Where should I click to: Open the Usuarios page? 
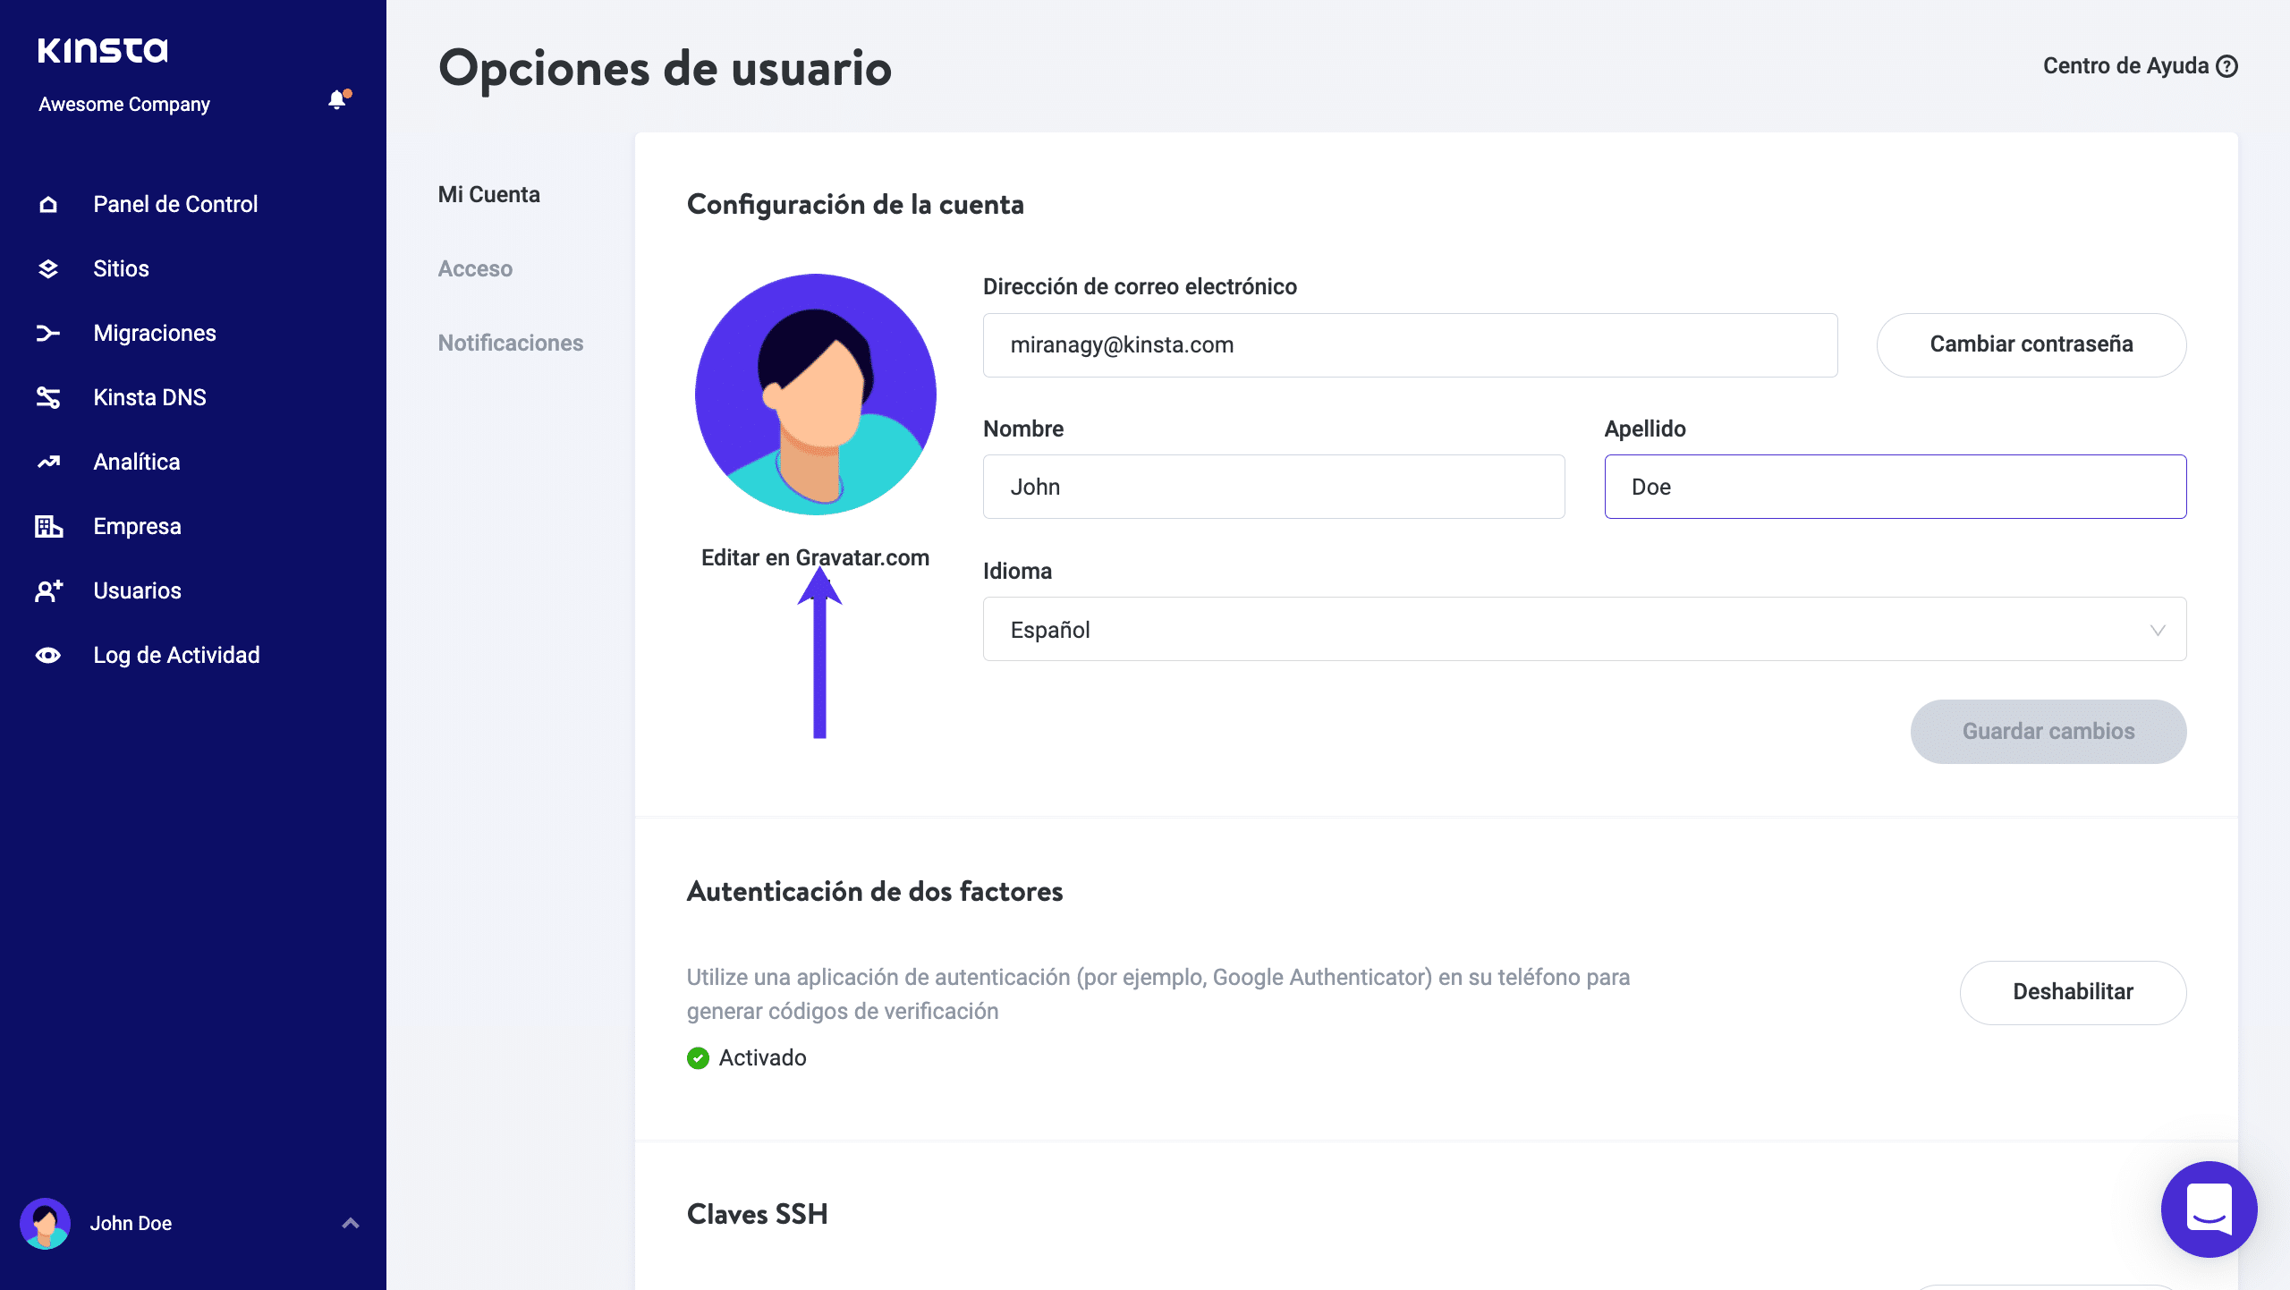136,590
